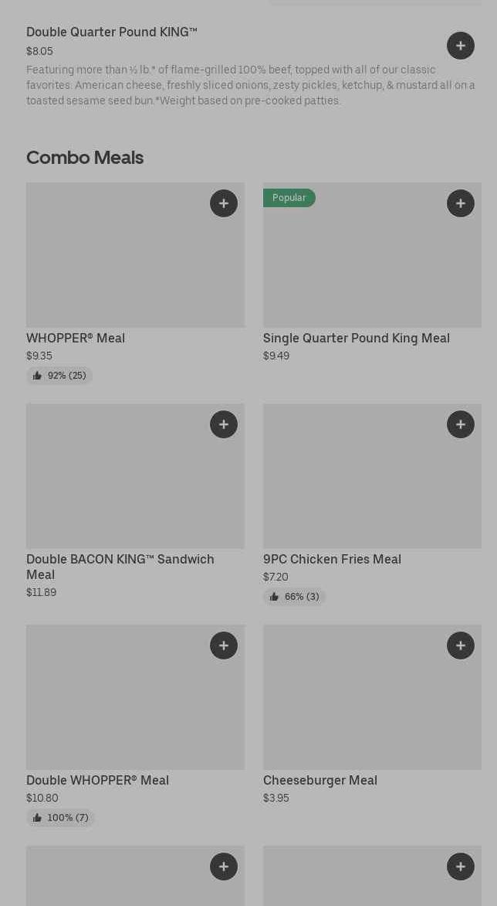
Task: Add WHOPPER Meal using plus icon
Action: pyautogui.click(x=224, y=203)
